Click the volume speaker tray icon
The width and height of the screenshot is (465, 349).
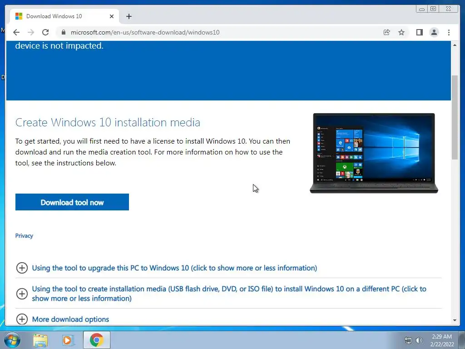[x=419, y=340]
